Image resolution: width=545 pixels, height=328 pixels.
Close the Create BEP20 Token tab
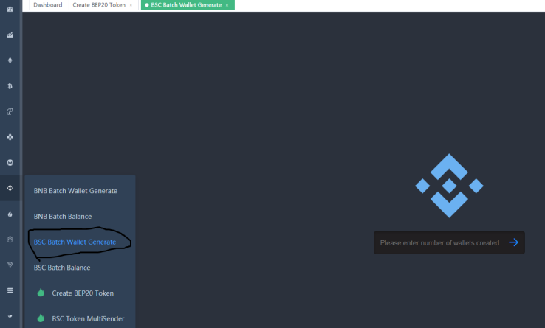131,5
